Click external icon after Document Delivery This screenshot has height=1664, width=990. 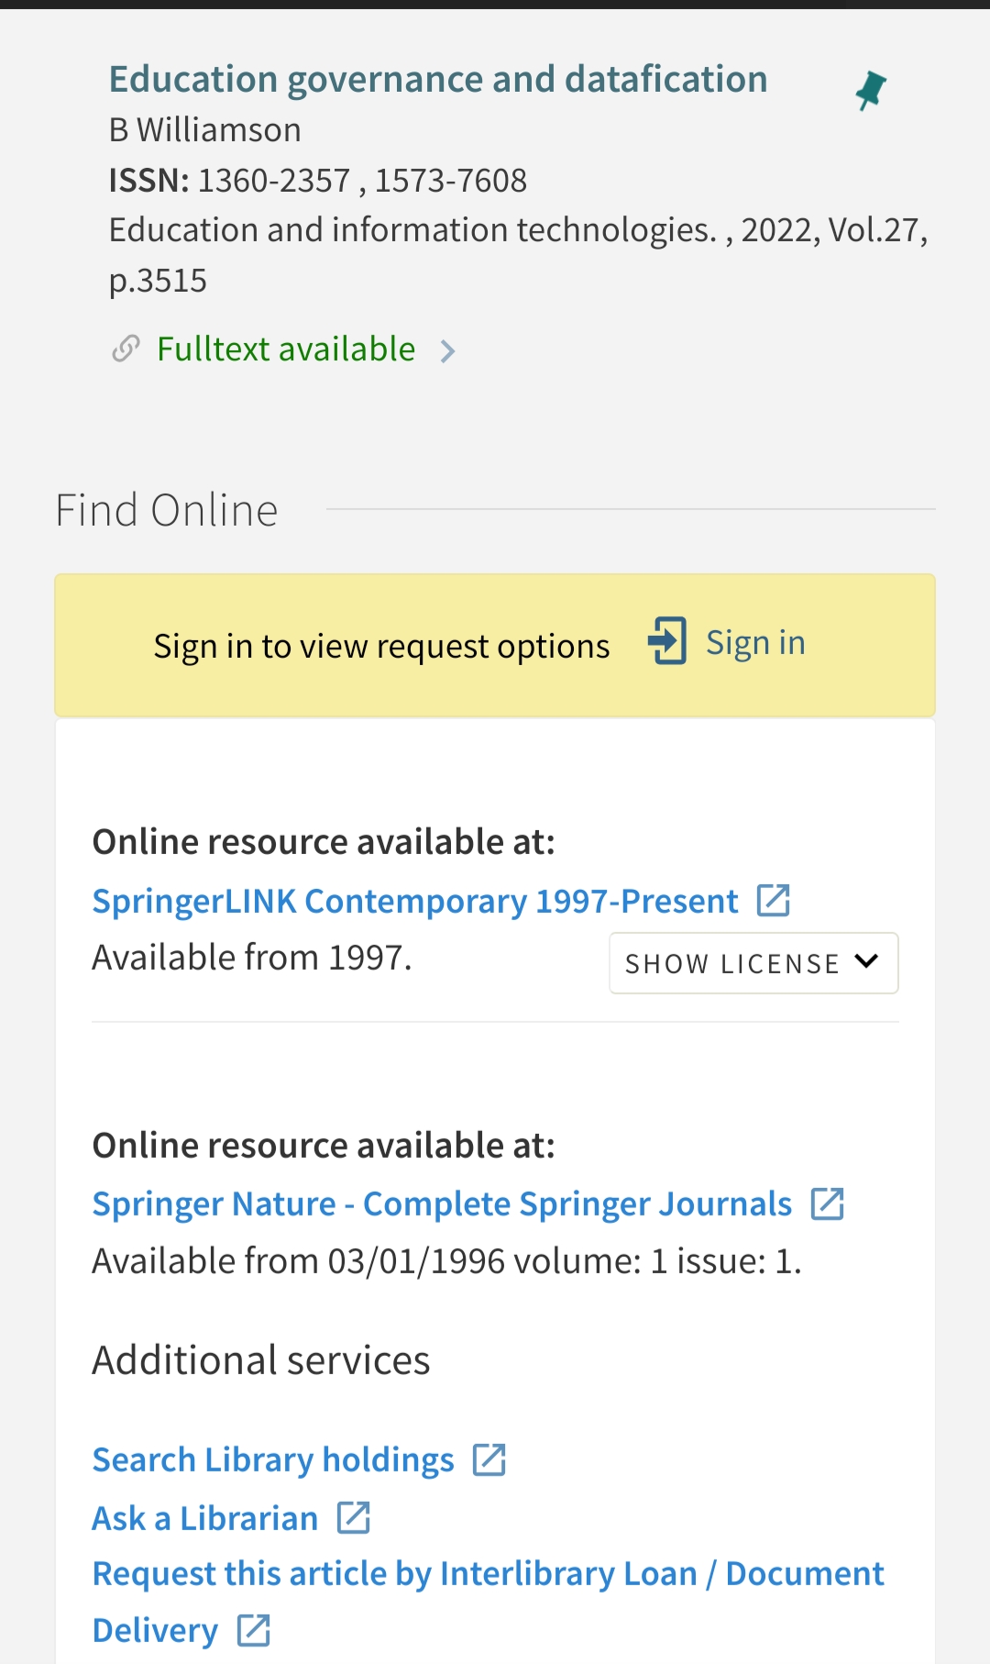click(253, 1630)
